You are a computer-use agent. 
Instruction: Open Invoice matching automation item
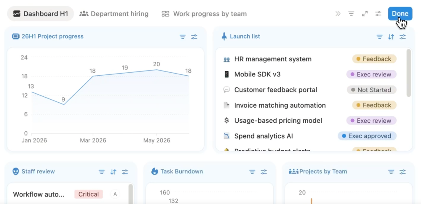tap(280, 105)
